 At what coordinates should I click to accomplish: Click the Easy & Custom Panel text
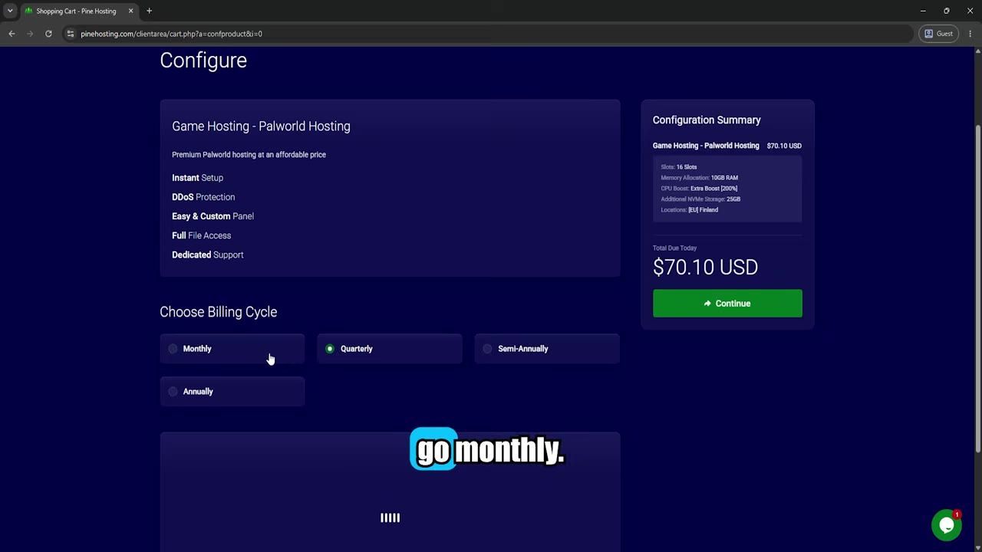click(213, 216)
